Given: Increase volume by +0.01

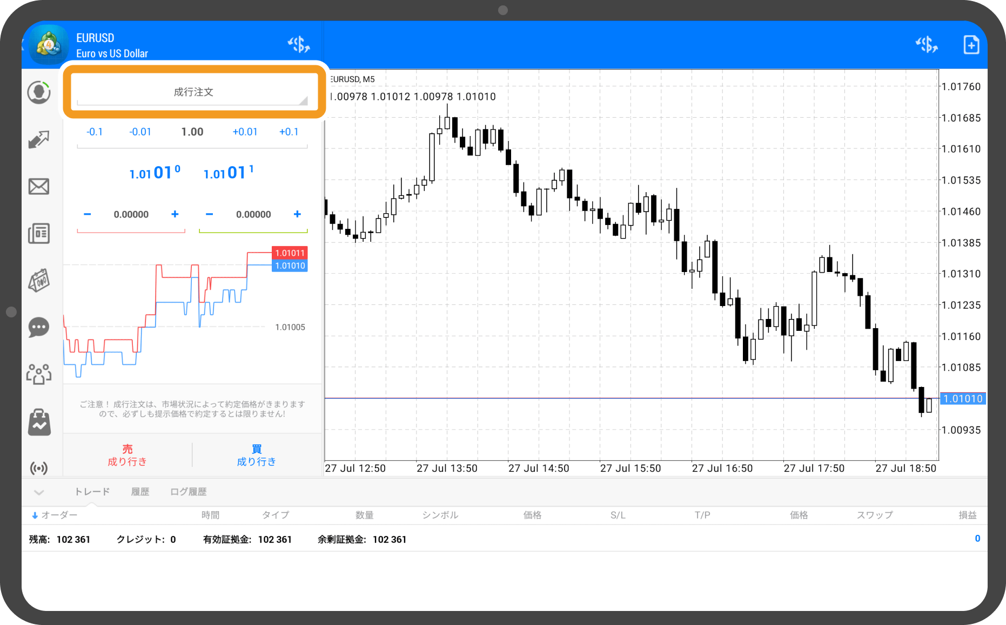Looking at the screenshot, I should click(245, 132).
